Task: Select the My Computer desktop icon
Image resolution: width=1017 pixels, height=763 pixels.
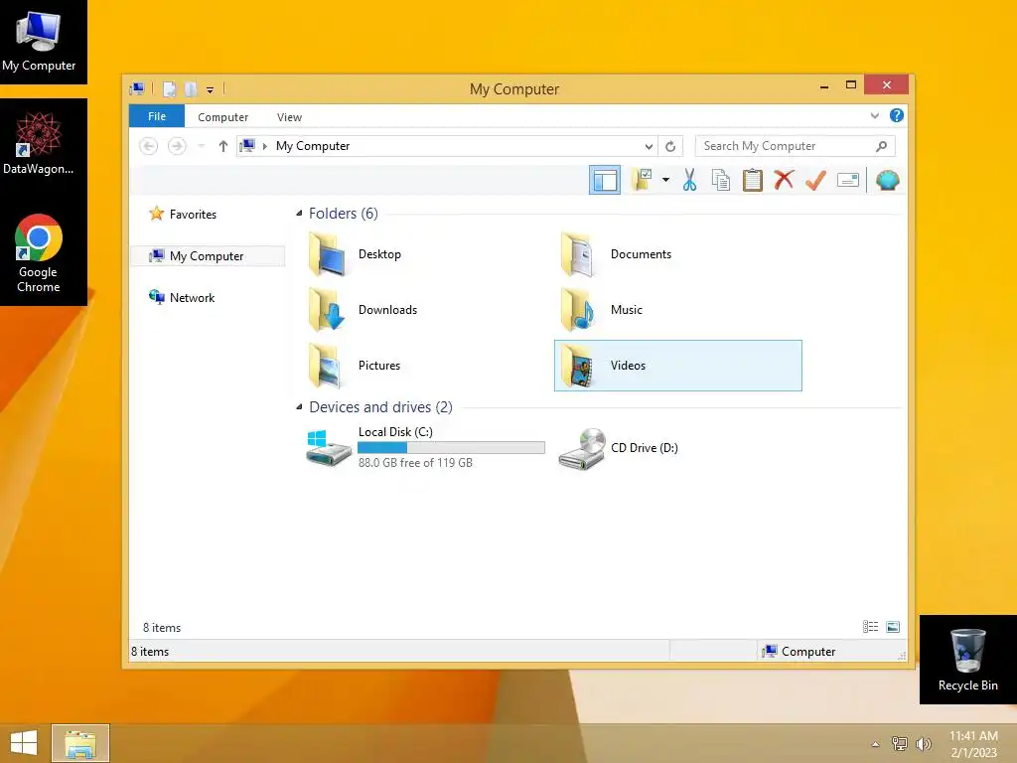Action: tap(39, 42)
